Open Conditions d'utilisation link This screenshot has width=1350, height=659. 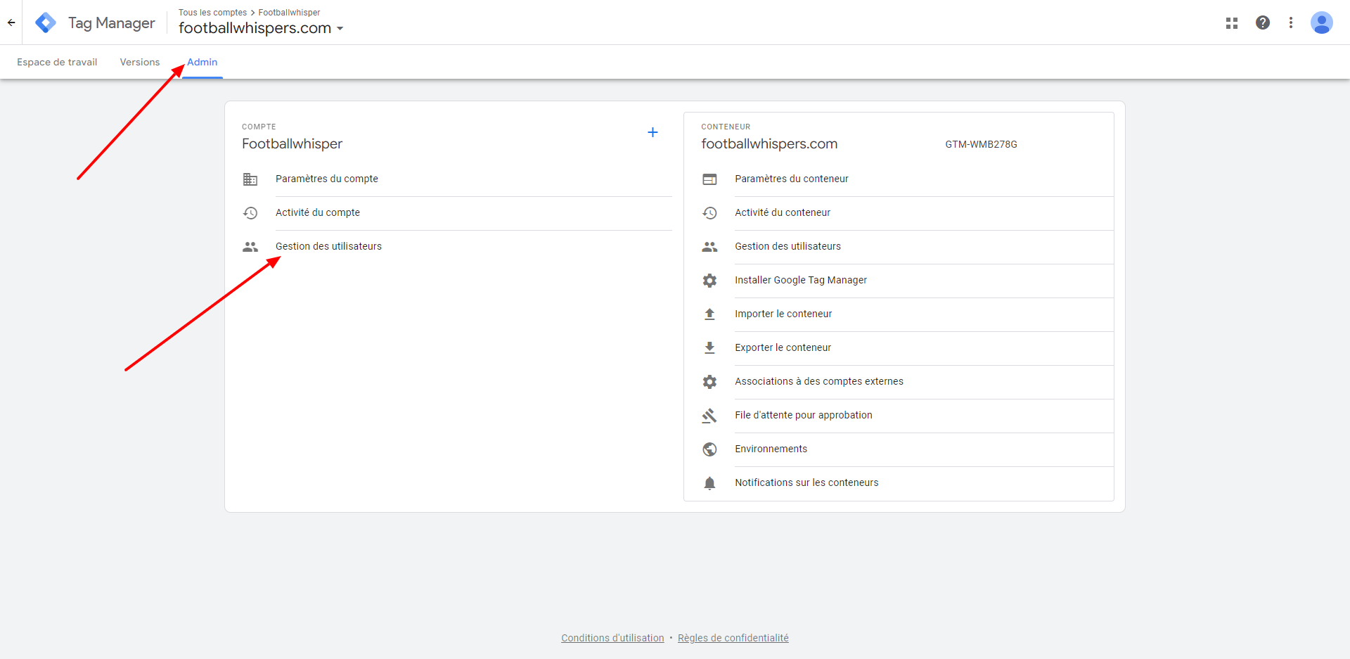[x=612, y=638]
